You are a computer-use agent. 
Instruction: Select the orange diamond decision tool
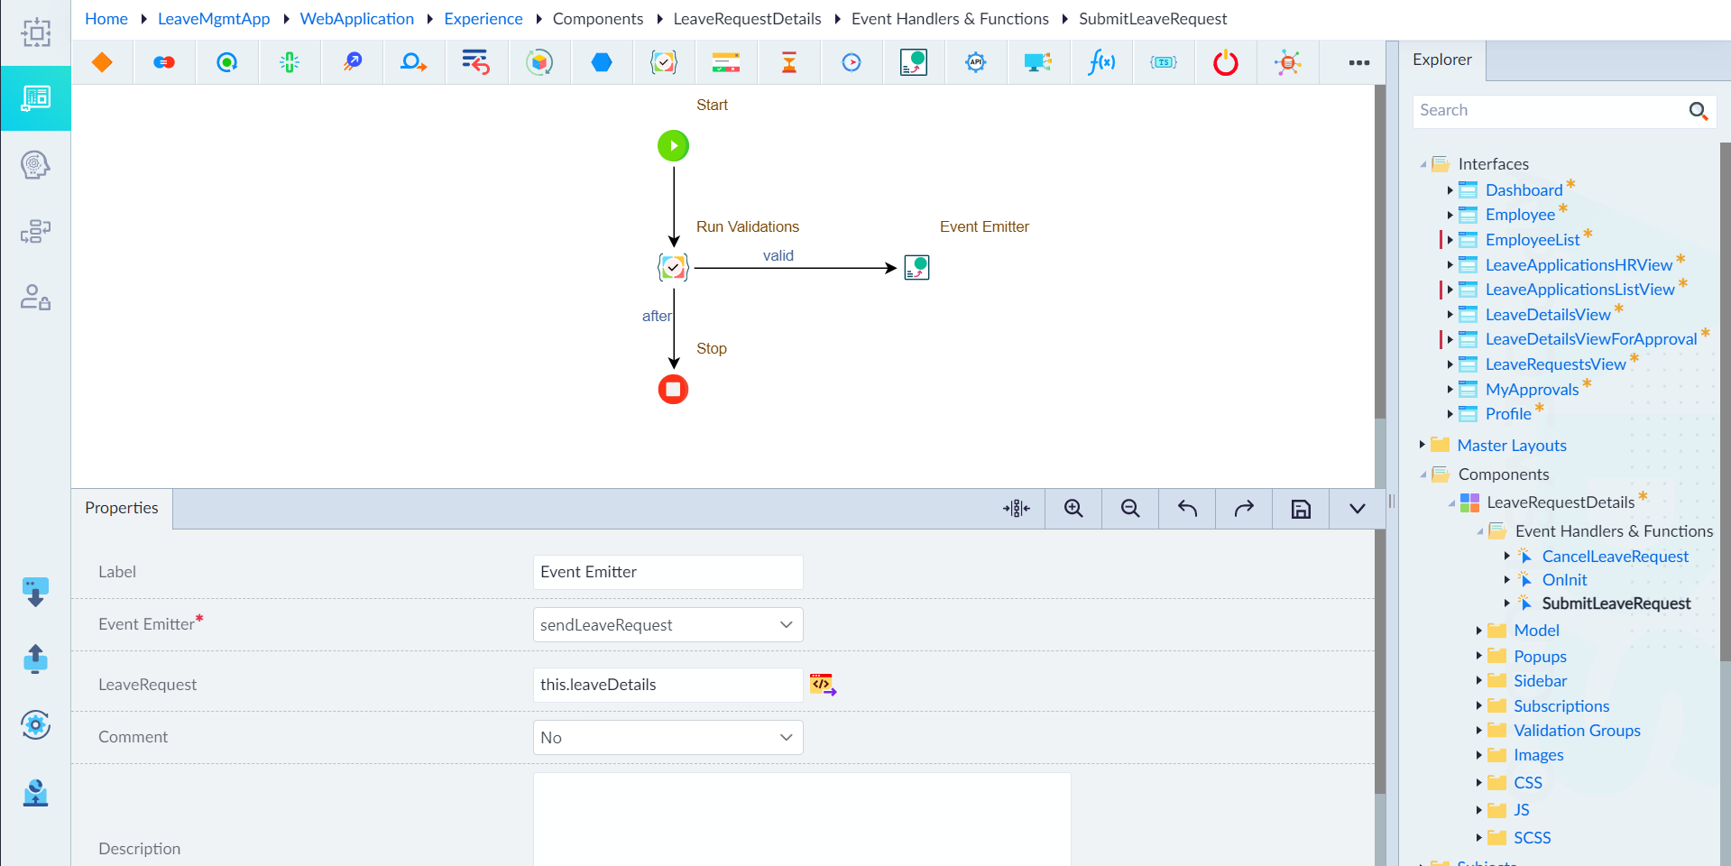coord(102,62)
